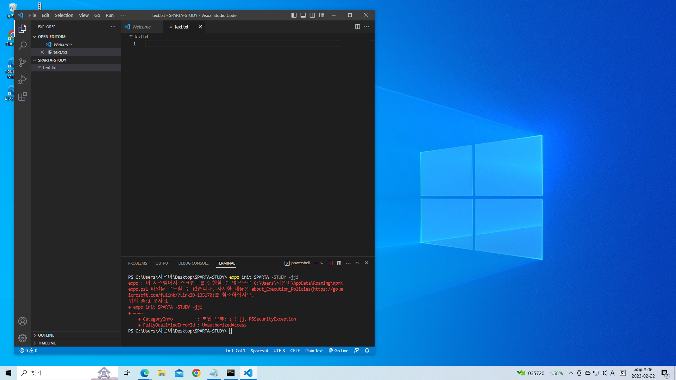Kill the terminal with trash icon

click(339, 263)
